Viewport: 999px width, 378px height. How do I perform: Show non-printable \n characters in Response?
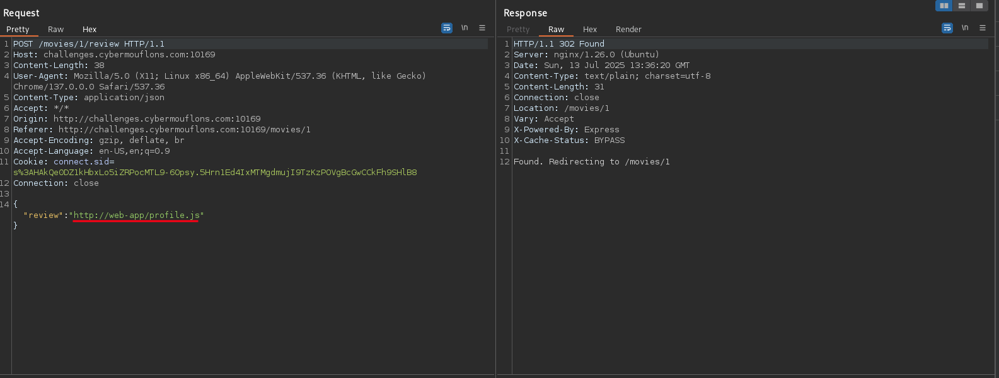click(964, 28)
